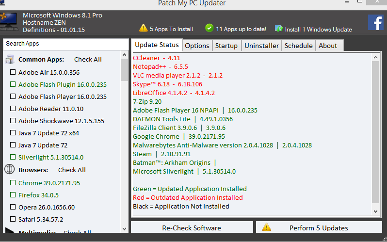Select VLC media player 2.1.2 entry

(177, 76)
